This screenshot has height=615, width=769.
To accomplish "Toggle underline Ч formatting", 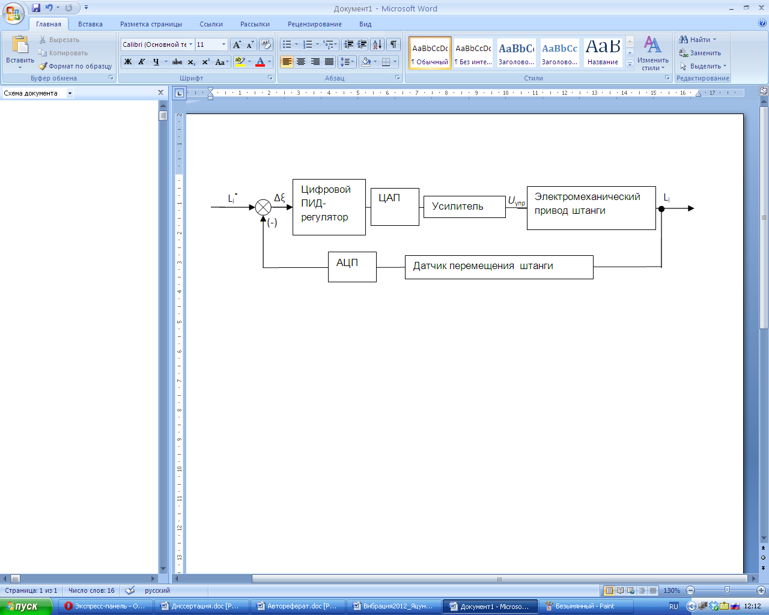I will [156, 62].
